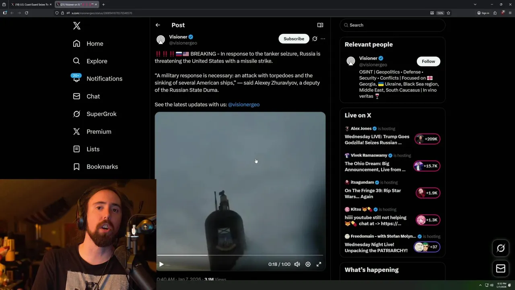Open Freedomain's Wednesday Night Live stream
This screenshot has width=515, height=290.
[x=376, y=248]
